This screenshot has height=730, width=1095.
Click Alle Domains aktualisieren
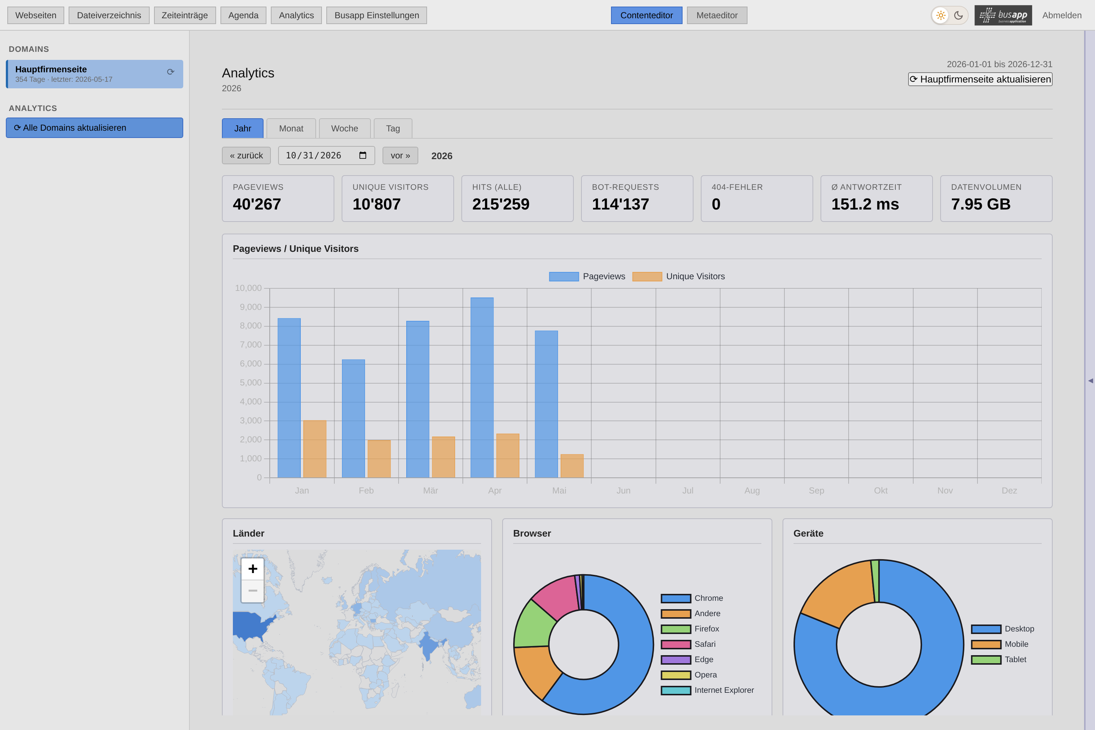tap(95, 127)
